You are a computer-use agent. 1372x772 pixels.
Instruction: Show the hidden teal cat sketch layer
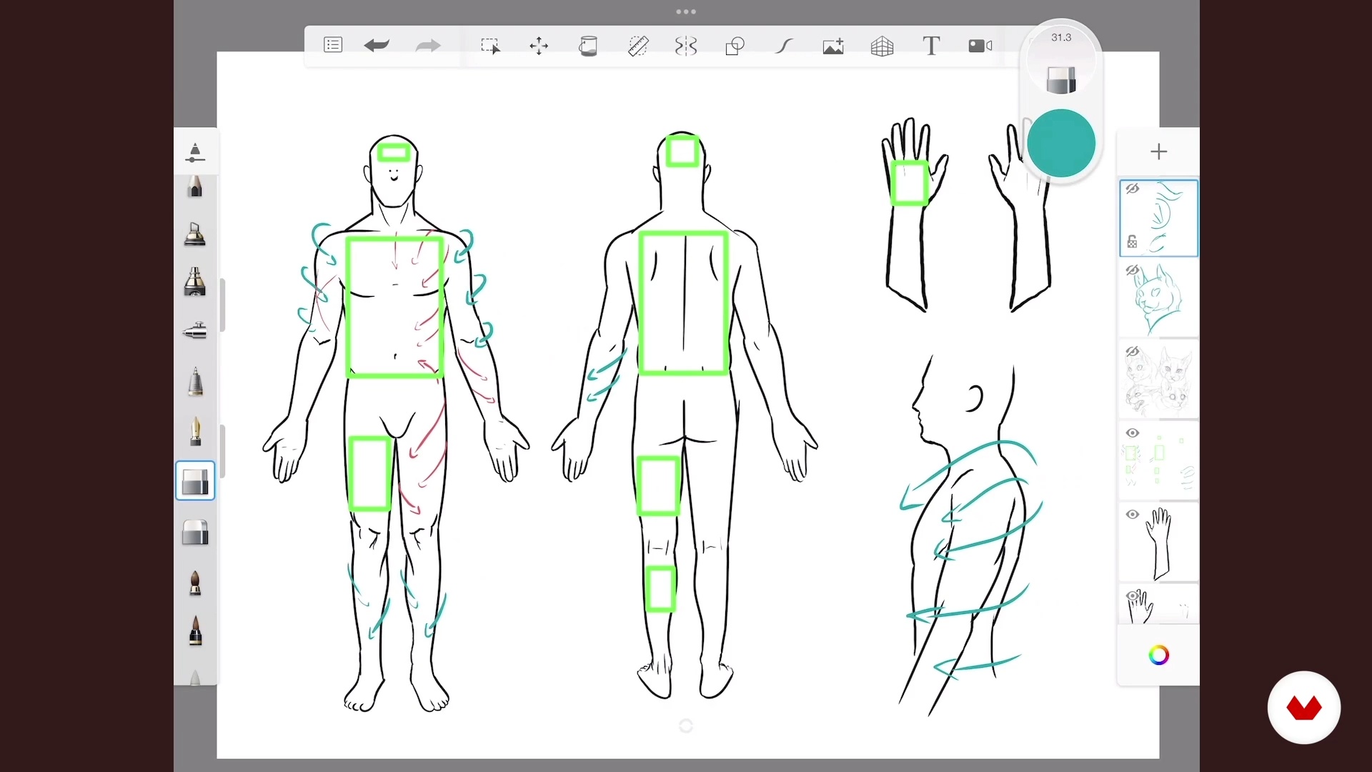coord(1133,270)
